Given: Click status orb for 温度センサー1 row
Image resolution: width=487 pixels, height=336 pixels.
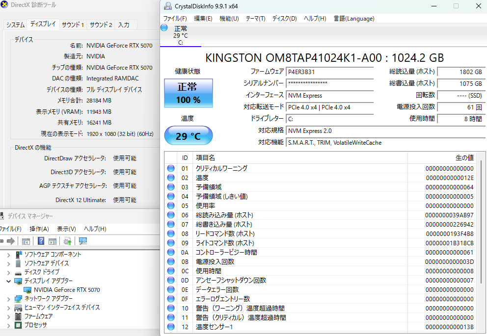Looking at the screenshot, I should (171, 327).
